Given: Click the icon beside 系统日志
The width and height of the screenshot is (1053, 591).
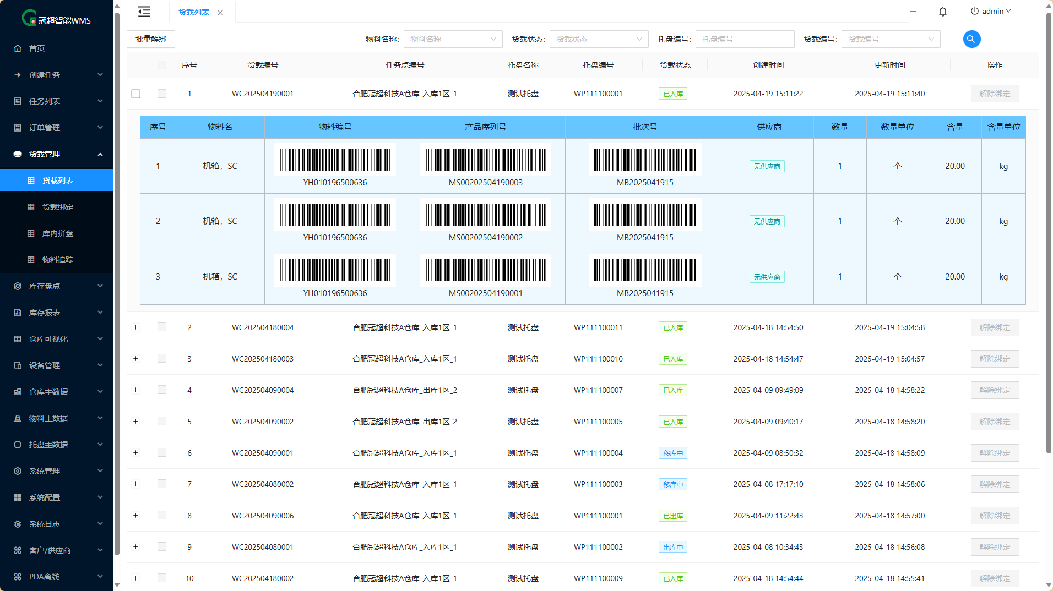Looking at the screenshot, I should 18,524.
